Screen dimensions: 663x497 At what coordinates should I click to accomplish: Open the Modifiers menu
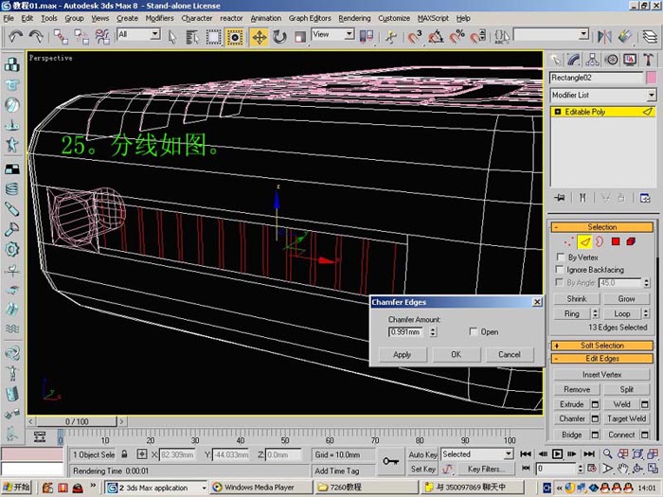pyautogui.click(x=159, y=18)
